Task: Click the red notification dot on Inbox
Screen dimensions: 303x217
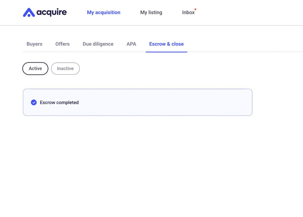Action: point(195,9)
